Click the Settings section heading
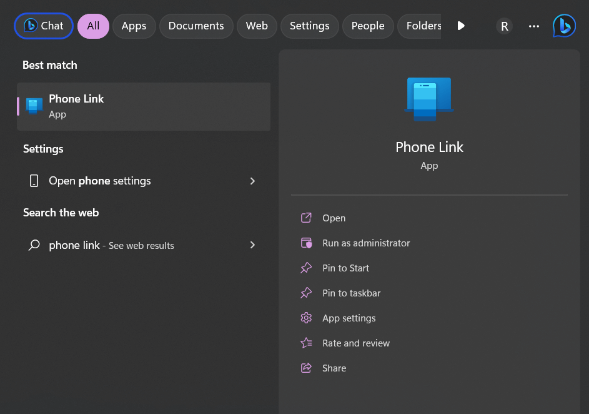 tap(43, 149)
